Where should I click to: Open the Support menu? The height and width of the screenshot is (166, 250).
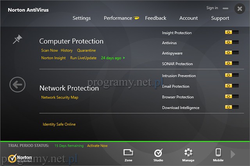click(220, 18)
